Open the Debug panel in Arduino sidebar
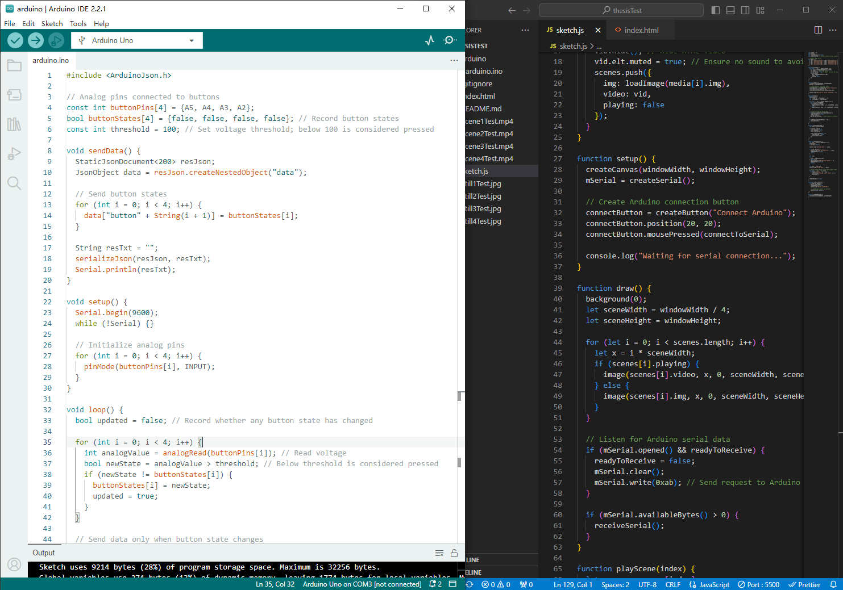Image resolution: width=843 pixels, height=590 pixels. [14, 154]
